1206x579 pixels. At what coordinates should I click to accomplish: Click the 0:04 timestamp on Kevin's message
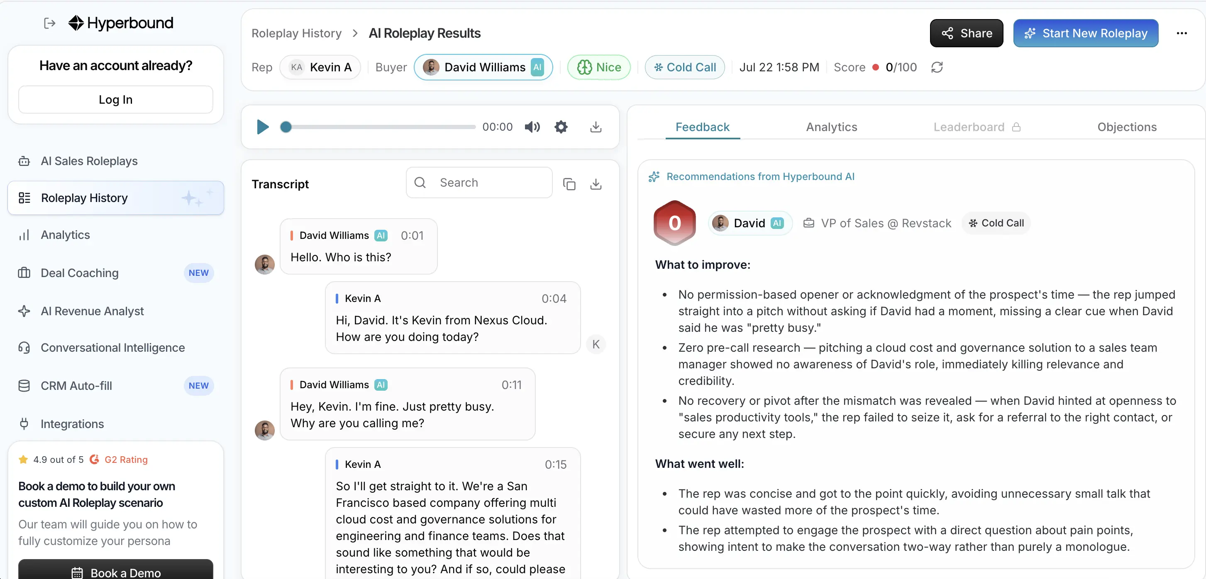coord(554,299)
